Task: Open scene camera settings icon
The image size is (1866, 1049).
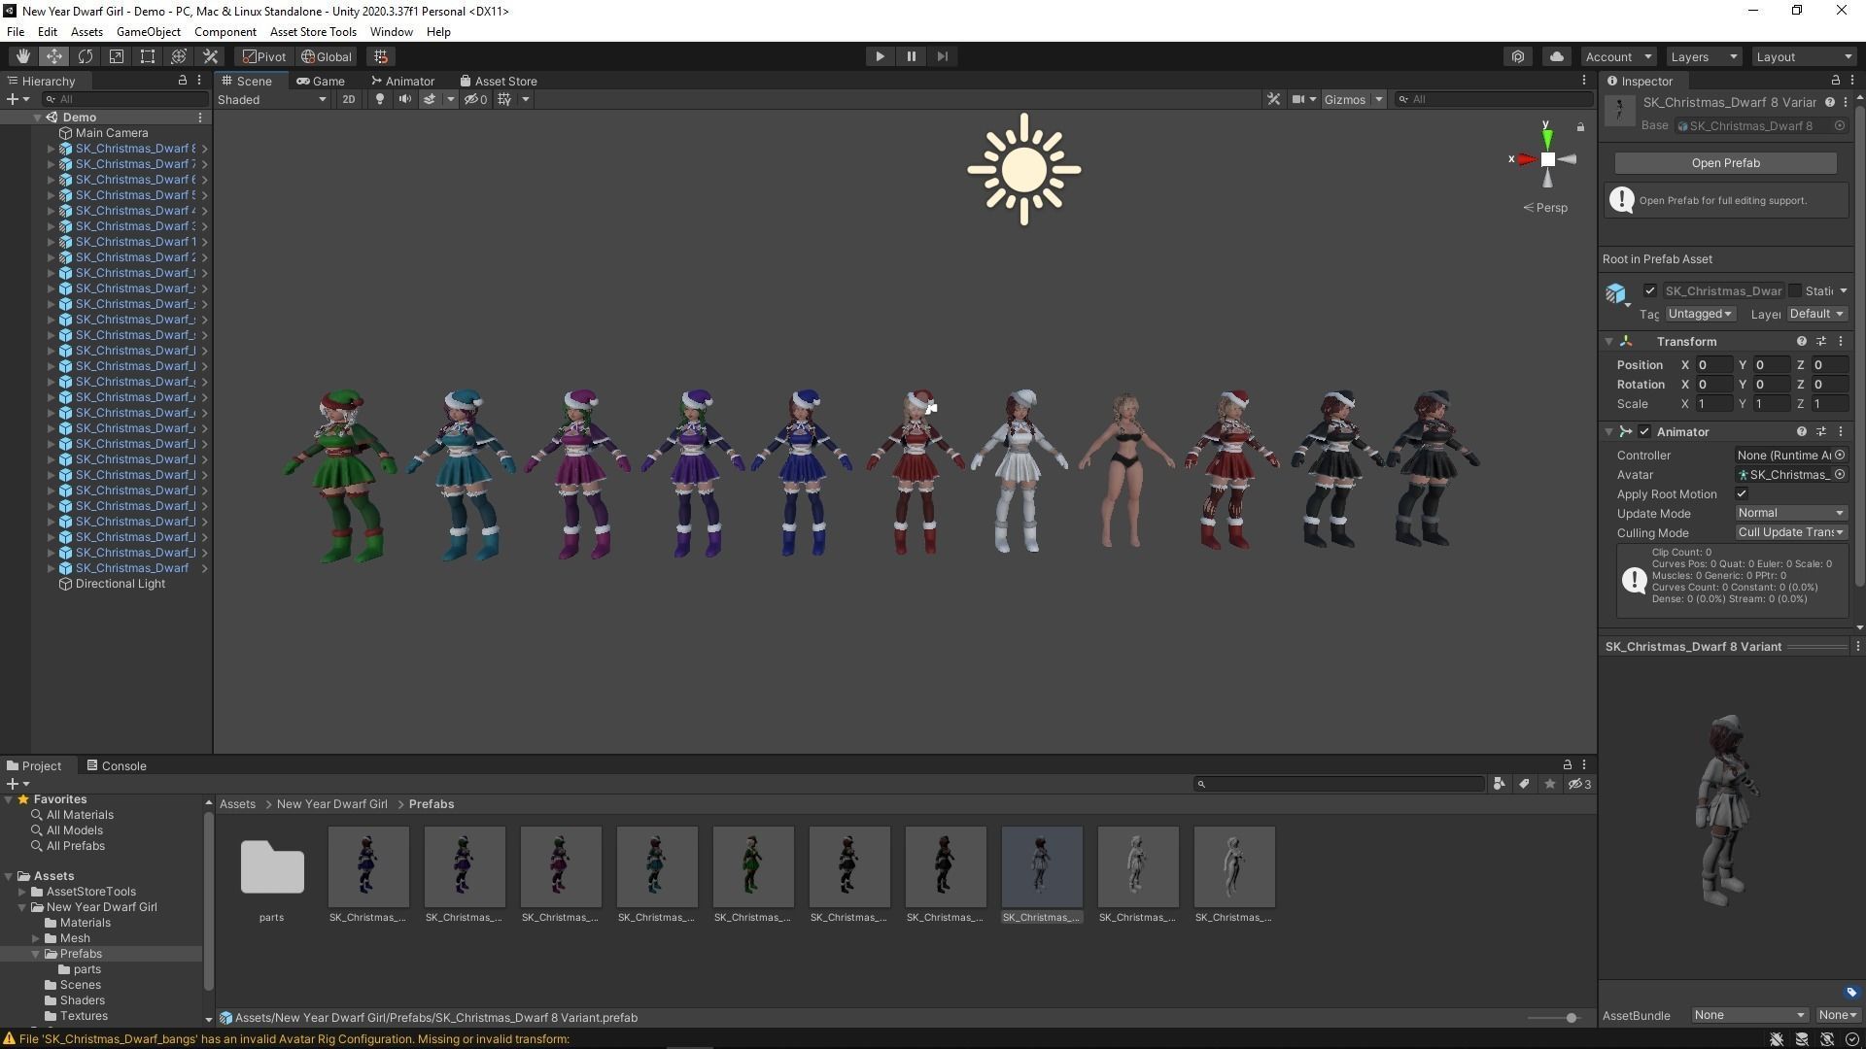Action: (x=1297, y=99)
